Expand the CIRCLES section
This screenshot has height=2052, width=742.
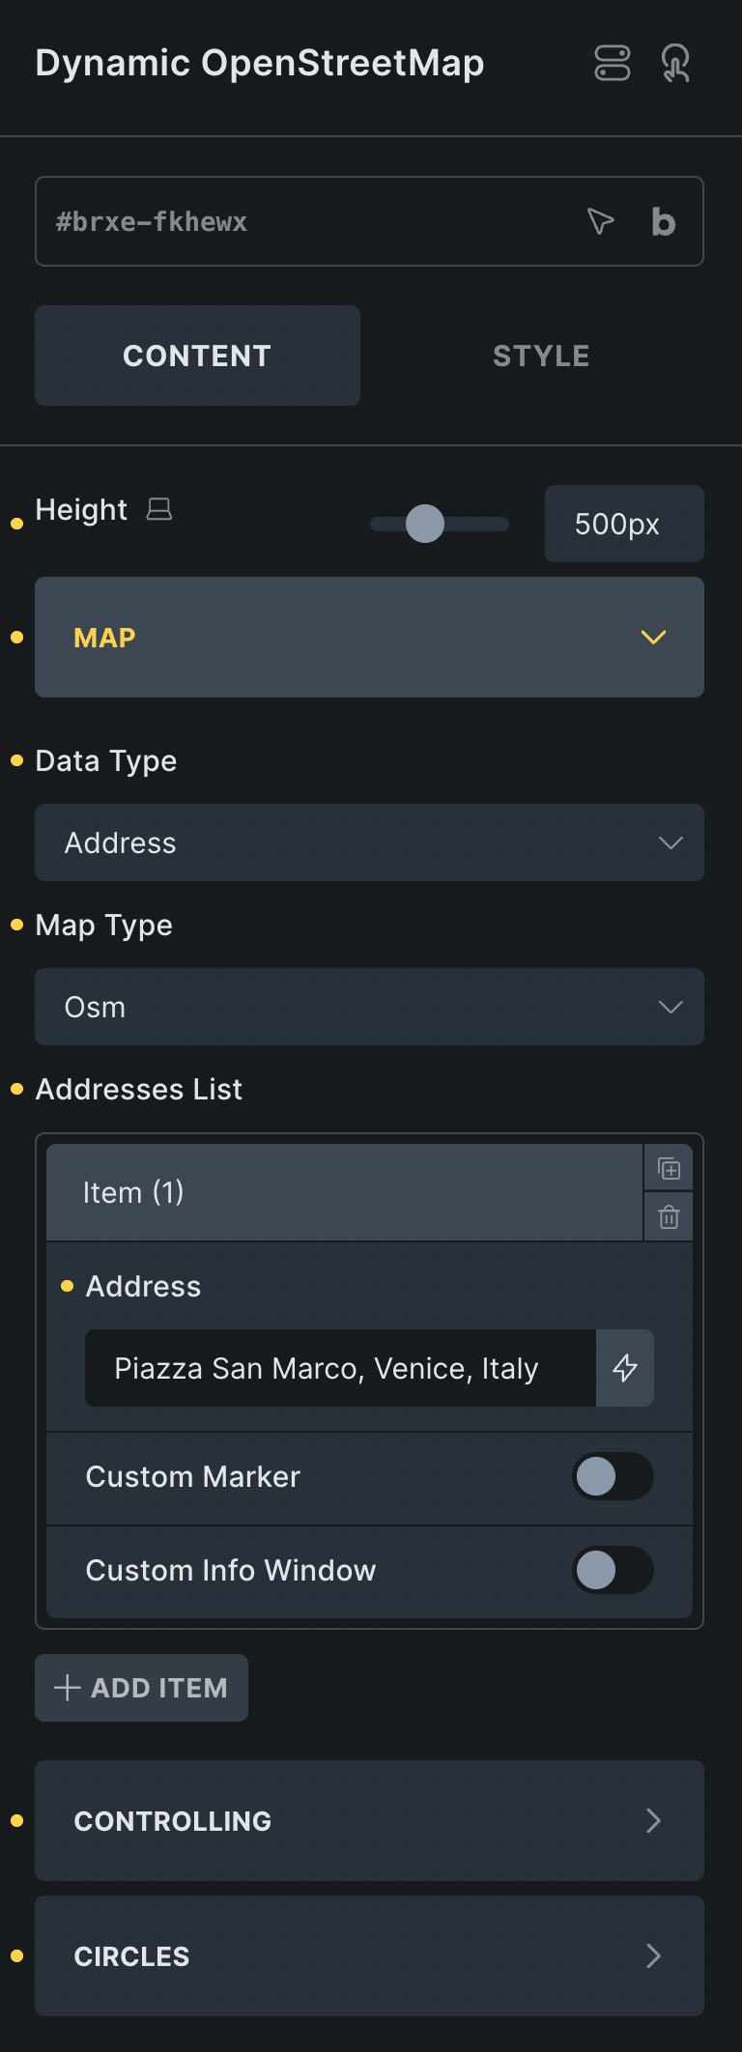370,1957
